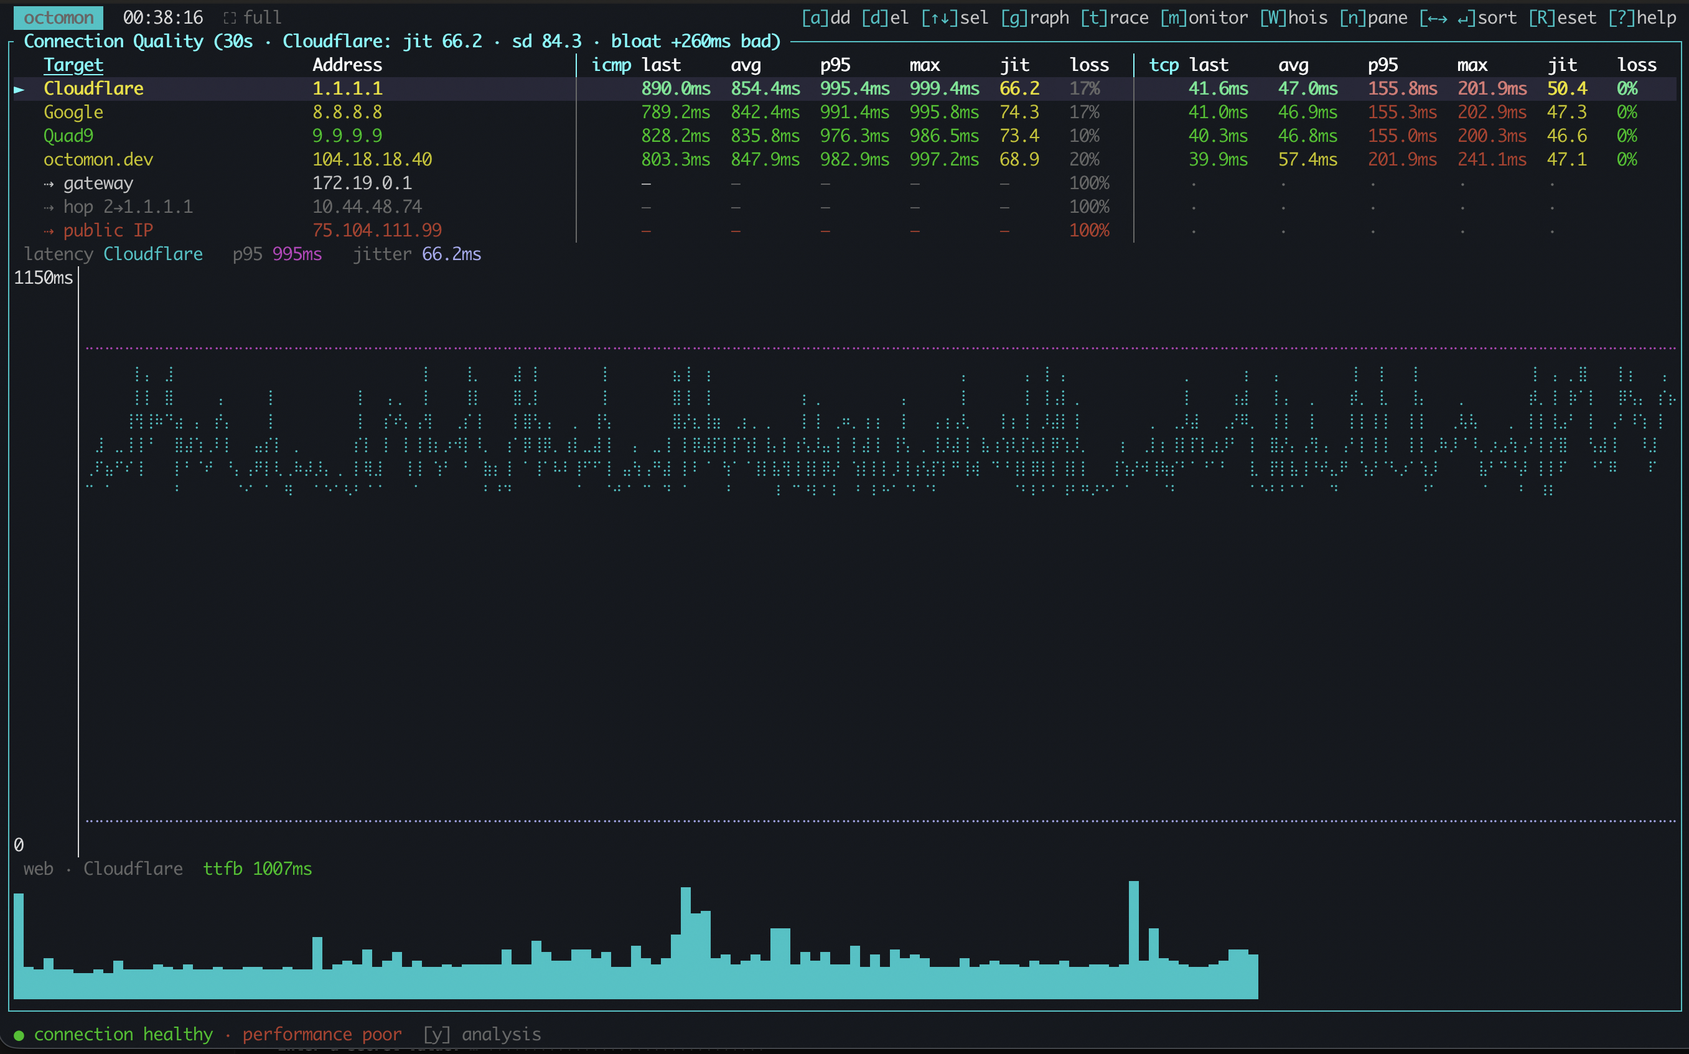Click the [a]dd target shortcut
Screen dimensions: 1689x1054
coord(825,17)
